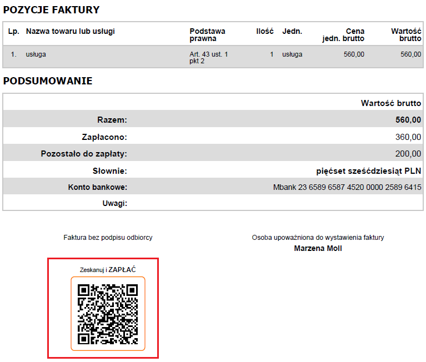Click the Mbank account number
Image resolution: width=426 pixels, height=362 pixels.
pos(347,187)
